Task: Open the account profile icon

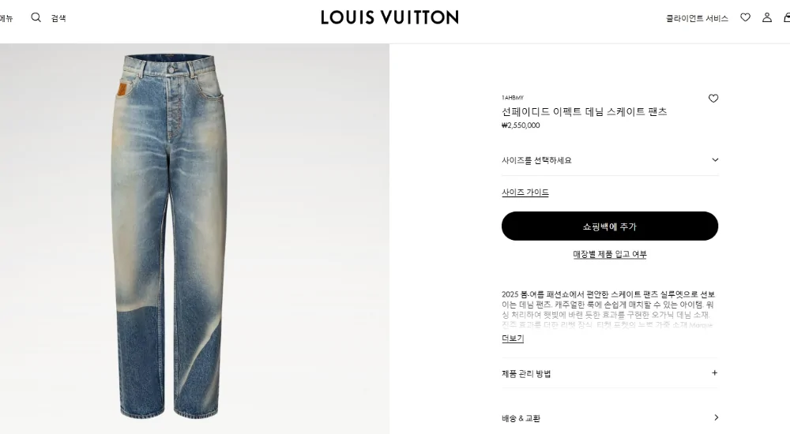Action: [767, 17]
